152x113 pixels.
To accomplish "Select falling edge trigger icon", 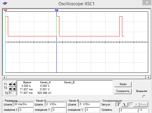I will click(124, 105).
